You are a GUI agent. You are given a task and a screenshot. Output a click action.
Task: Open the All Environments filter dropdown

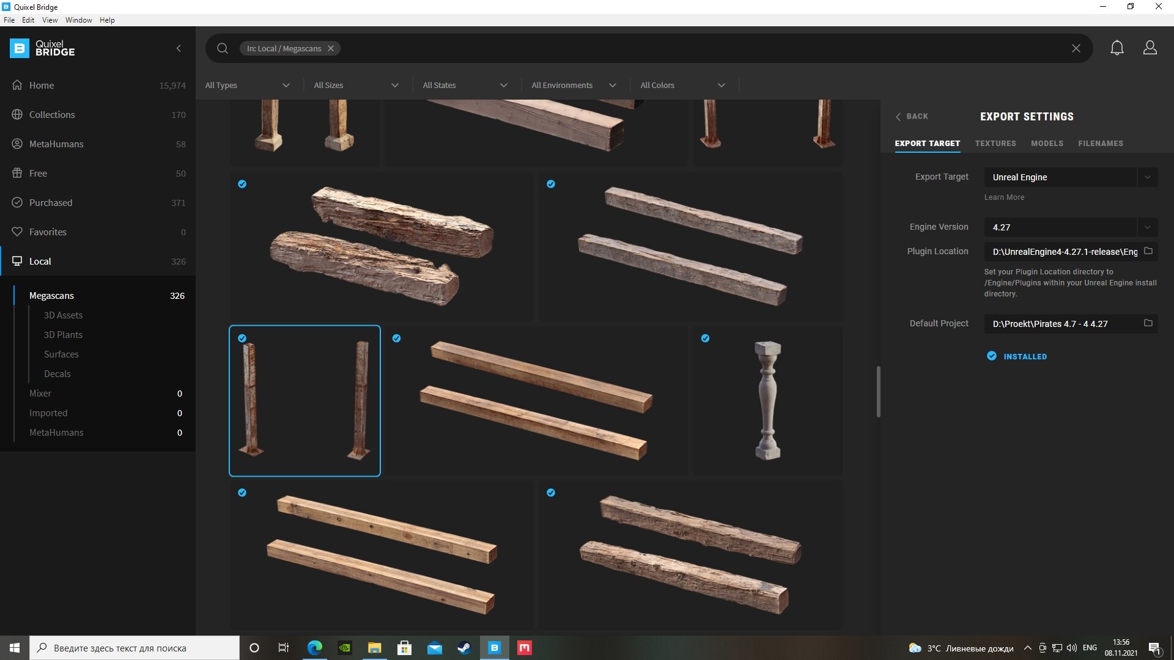[574, 85]
